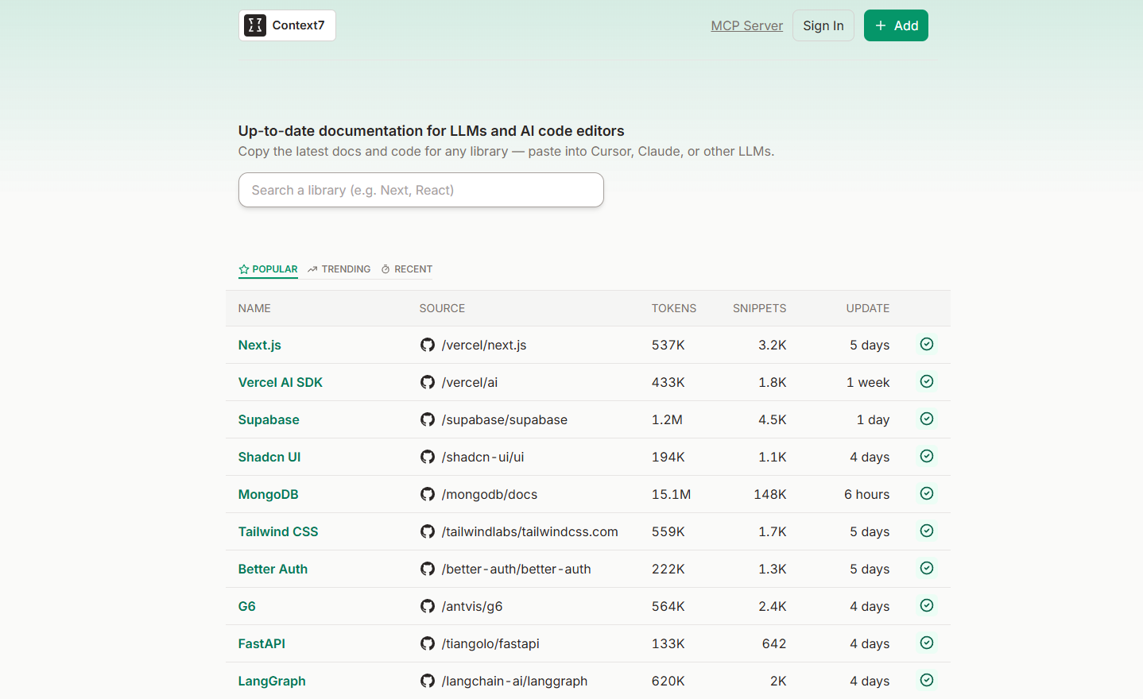Click the UPDATE column header
The width and height of the screenshot is (1143, 699).
pos(868,308)
